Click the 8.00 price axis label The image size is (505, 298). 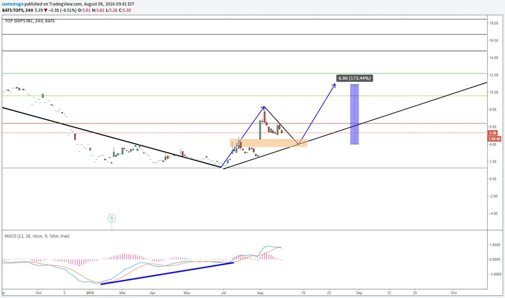click(494, 109)
